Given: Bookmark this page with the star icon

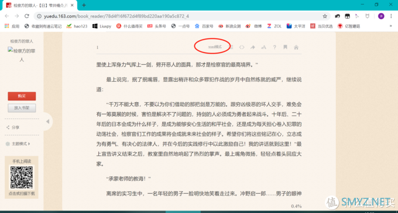Looking at the screenshot, I should pyautogui.click(x=325, y=16).
